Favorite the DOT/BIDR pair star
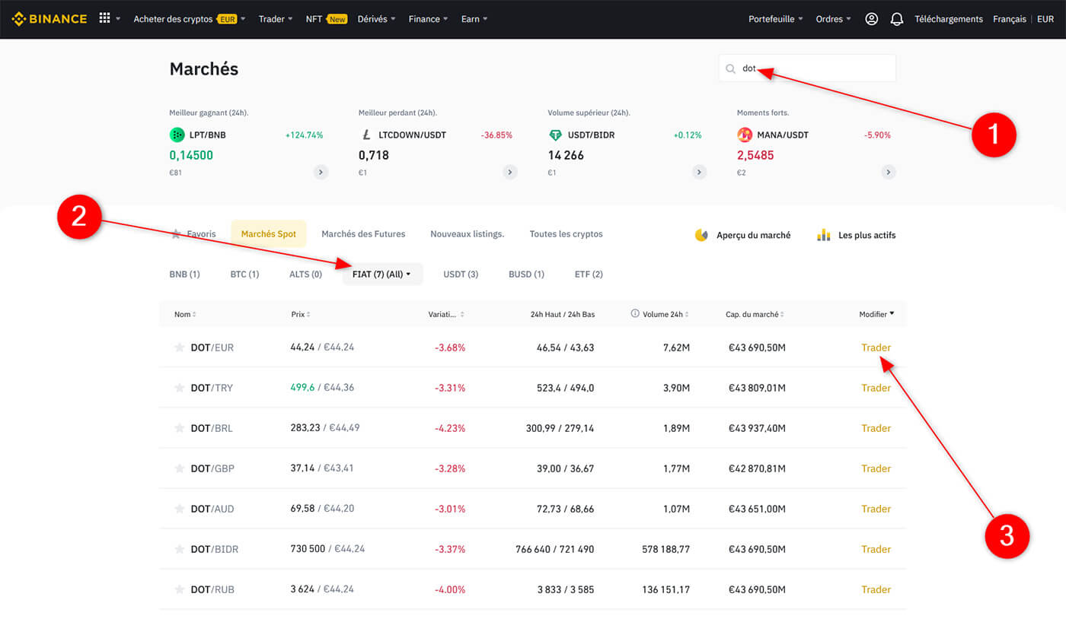Screen dimensions: 1066x622 [x=180, y=549]
